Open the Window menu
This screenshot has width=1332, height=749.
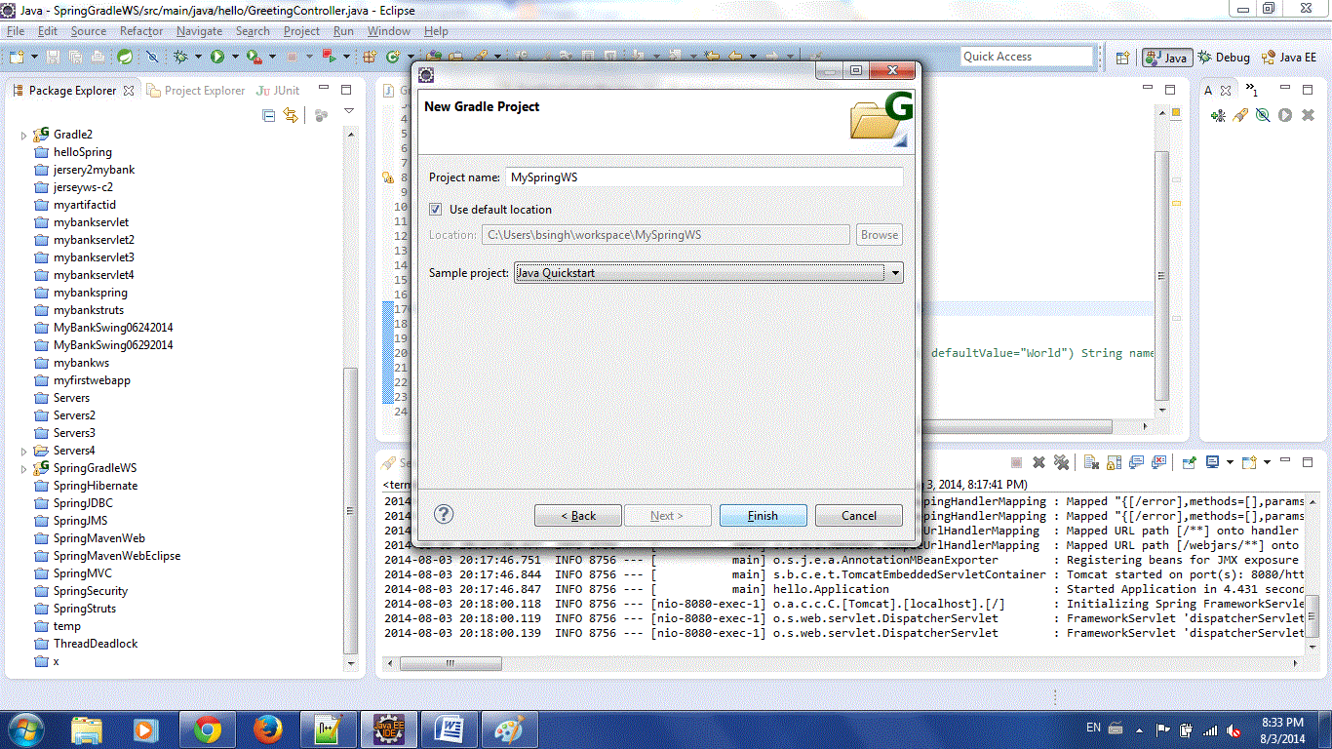[388, 30]
